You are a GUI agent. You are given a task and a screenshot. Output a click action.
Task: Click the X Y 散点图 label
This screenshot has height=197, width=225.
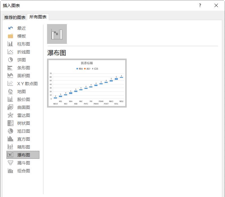(x=27, y=83)
